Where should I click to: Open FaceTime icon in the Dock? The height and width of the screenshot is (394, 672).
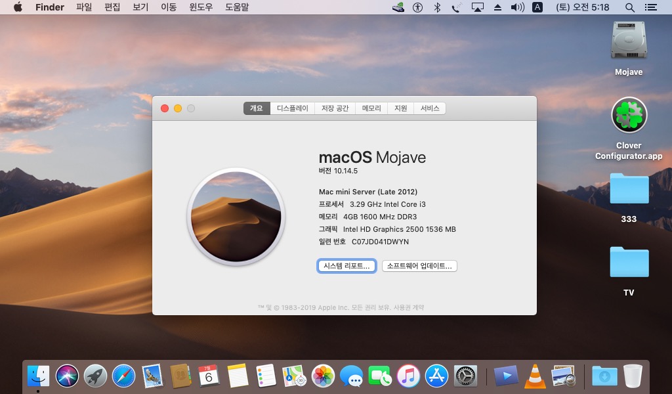click(380, 376)
